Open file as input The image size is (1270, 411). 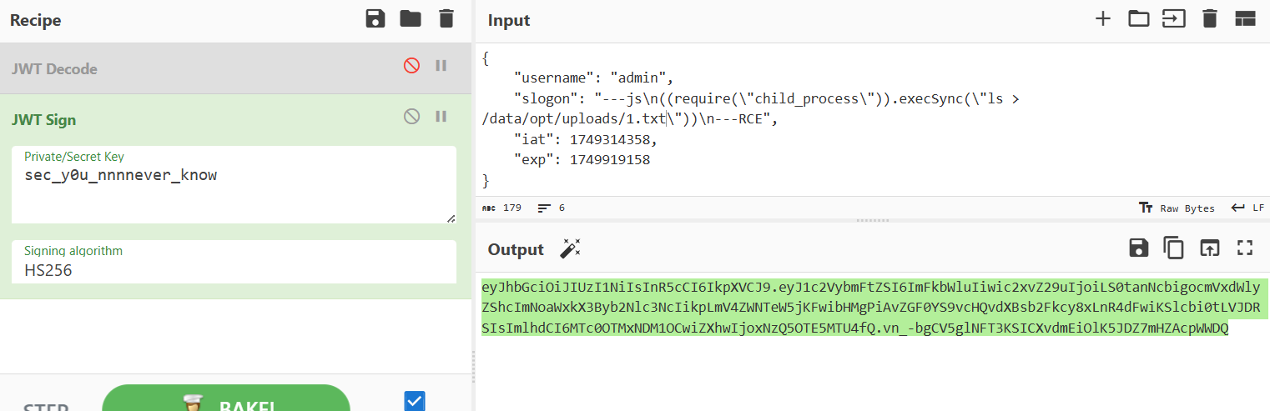(x=1174, y=18)
